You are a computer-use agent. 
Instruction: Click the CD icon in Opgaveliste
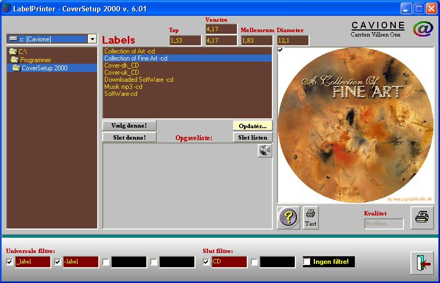tap(265, 150)
